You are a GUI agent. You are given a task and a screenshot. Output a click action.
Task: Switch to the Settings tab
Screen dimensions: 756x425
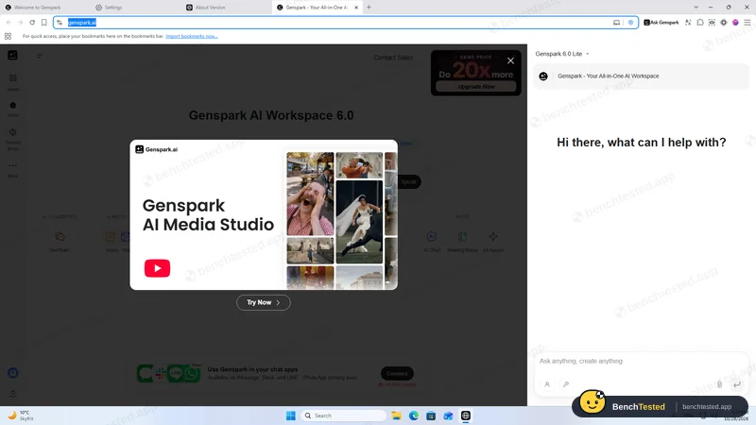point(112,8)
